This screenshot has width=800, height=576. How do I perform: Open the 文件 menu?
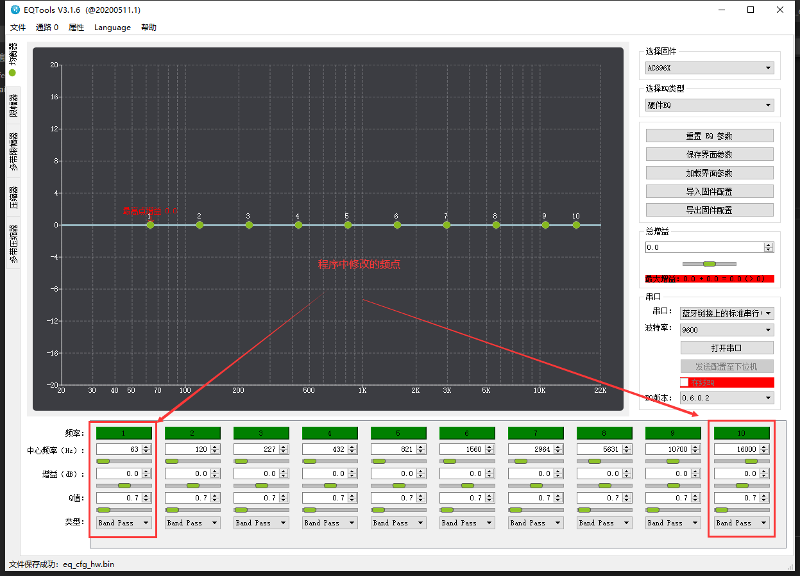pyautogui.click(x=18, y=28)
